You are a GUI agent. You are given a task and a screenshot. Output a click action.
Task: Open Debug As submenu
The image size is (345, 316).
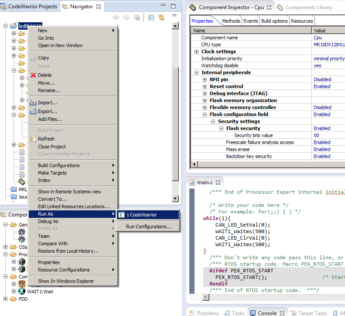point(72,221)
